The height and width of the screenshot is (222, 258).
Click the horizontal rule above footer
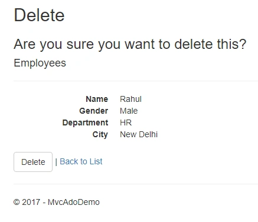[136, 184]
